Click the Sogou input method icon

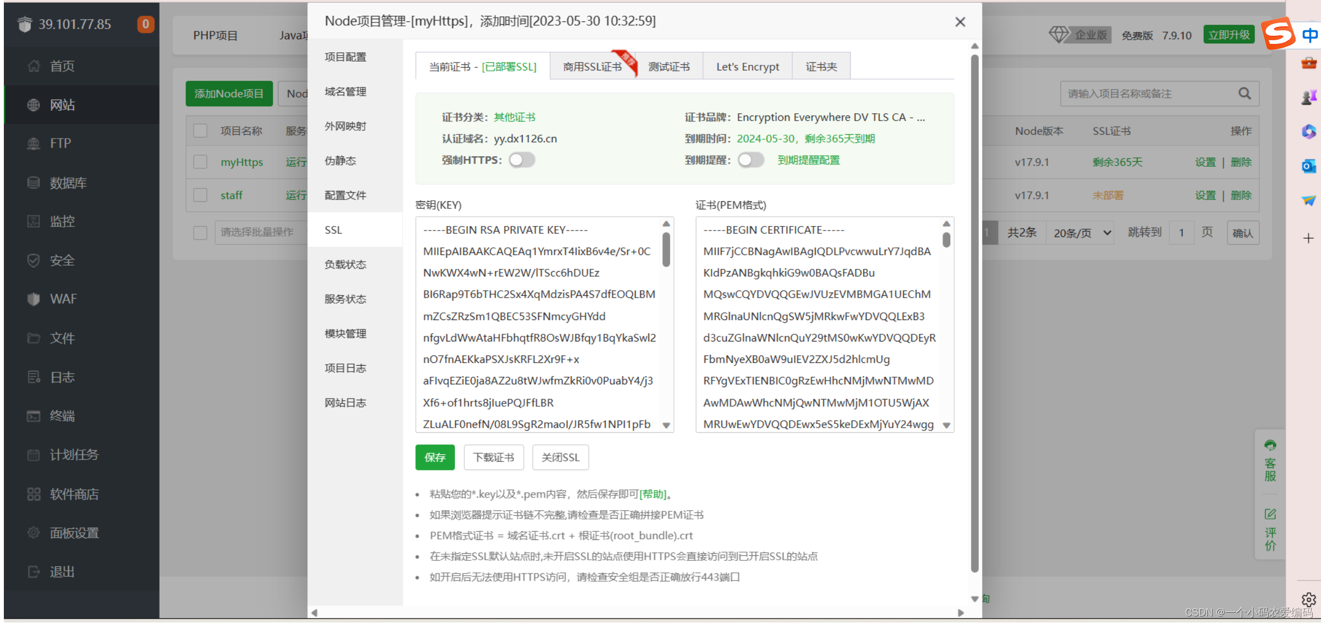1279,34
